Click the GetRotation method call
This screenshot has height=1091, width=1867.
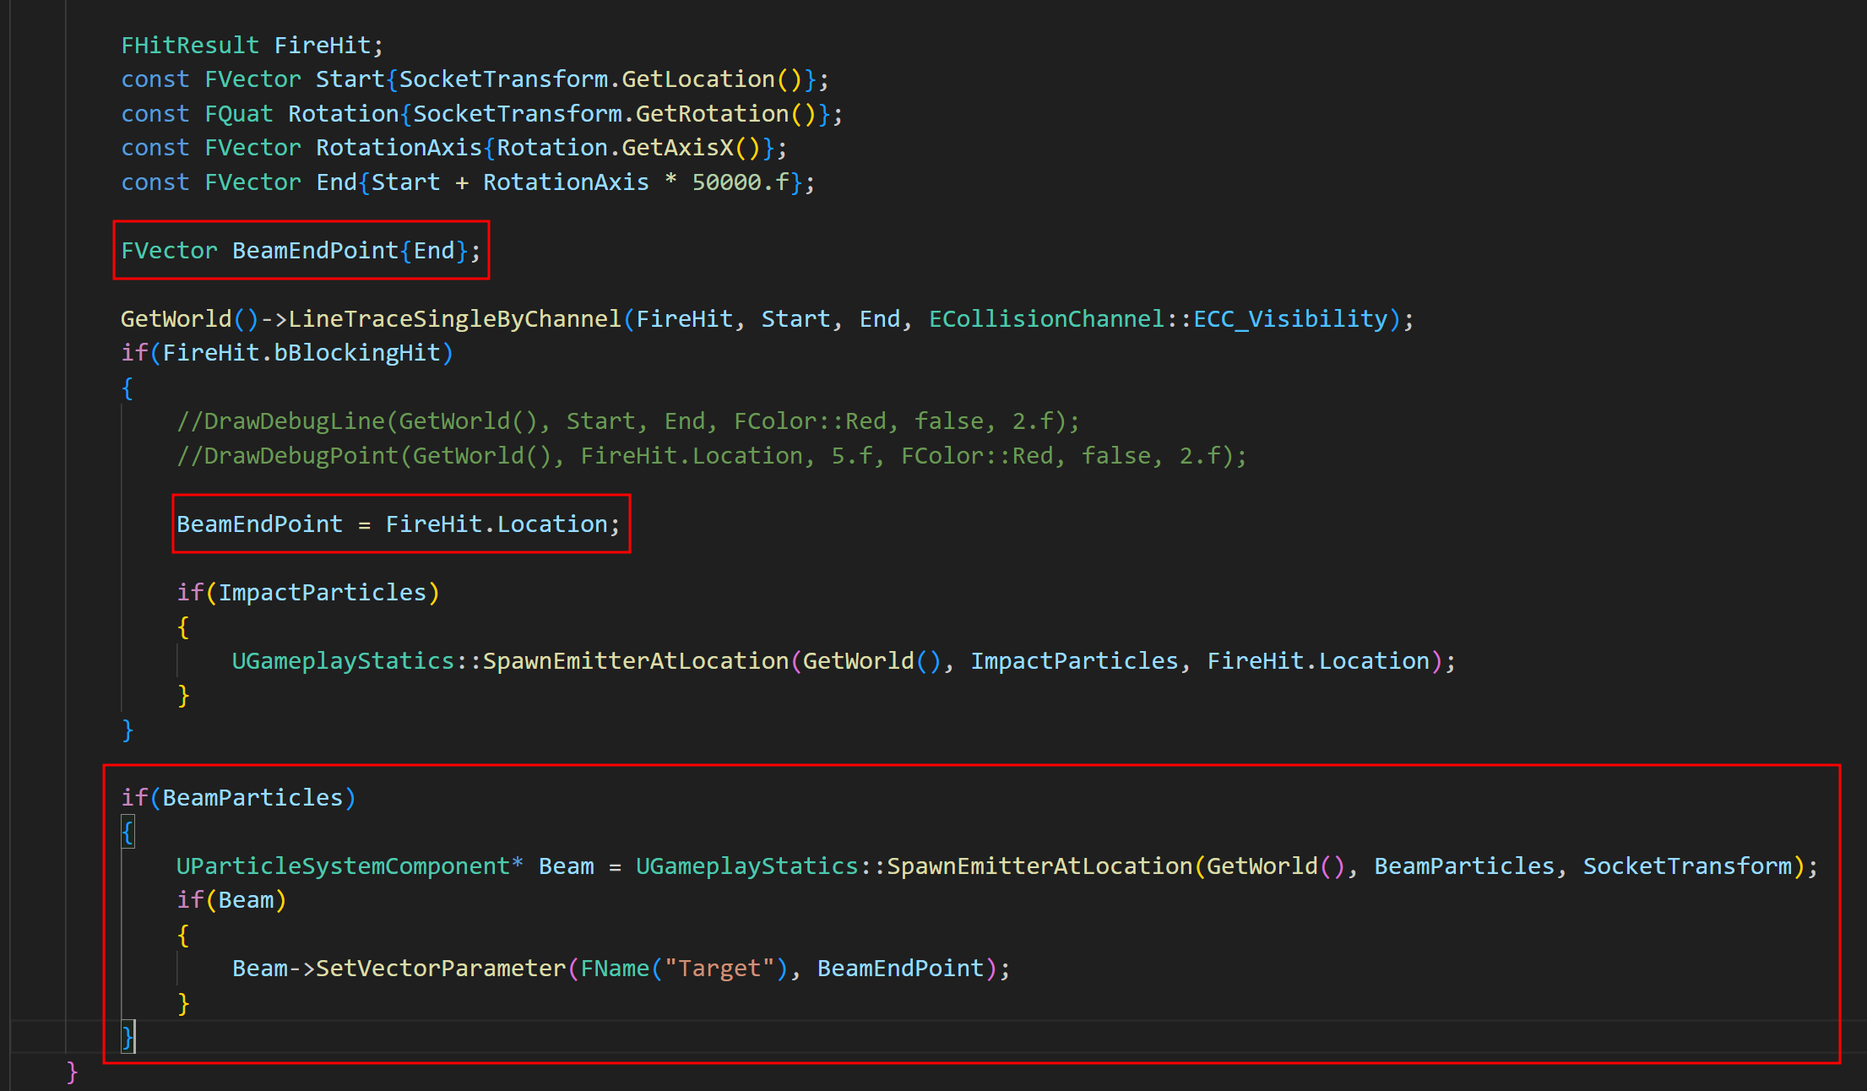coord(712,114)
